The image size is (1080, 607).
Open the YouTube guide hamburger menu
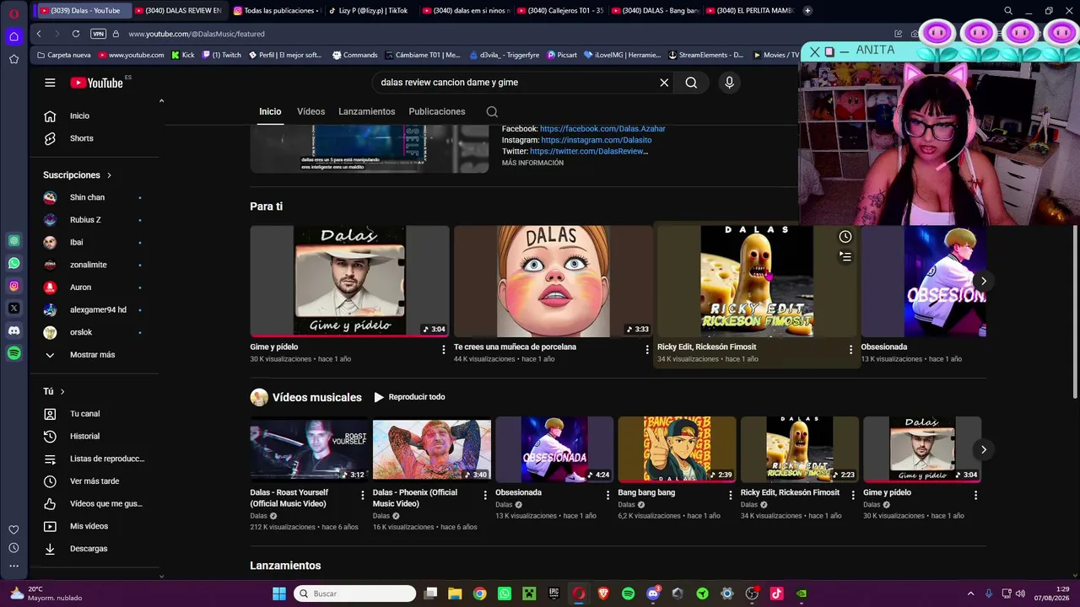click(x=50, y=83)
